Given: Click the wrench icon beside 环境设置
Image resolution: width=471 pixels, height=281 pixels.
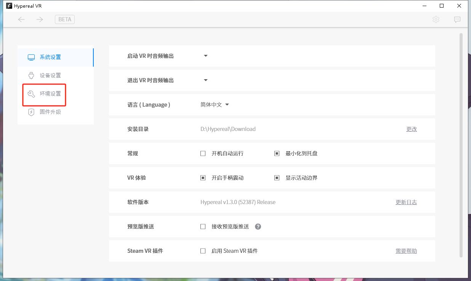Looking at the screenshot, I should click(x=31, y=94).
